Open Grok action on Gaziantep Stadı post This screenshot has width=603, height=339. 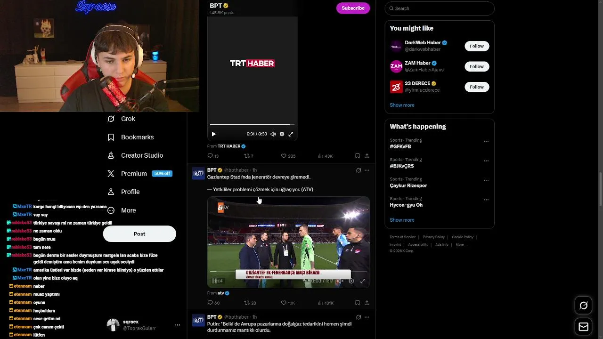359,170
